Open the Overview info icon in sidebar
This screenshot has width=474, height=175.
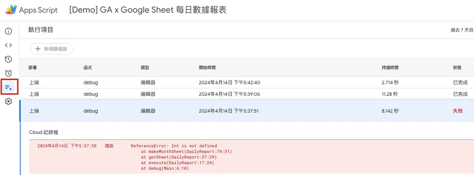8,32
